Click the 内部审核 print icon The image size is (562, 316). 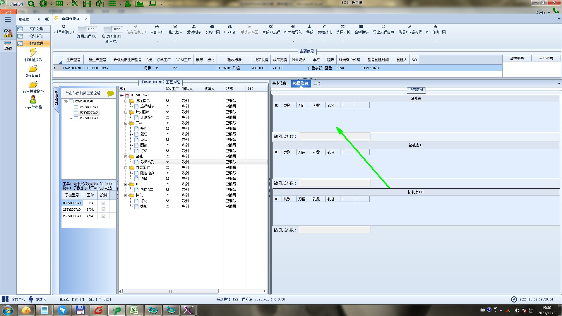pyautogui.click(x=157, y=27)
